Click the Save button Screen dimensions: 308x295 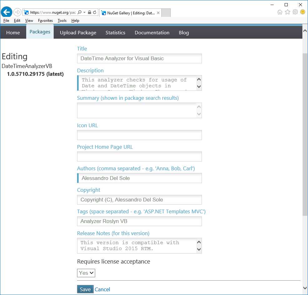pos(85,289)
